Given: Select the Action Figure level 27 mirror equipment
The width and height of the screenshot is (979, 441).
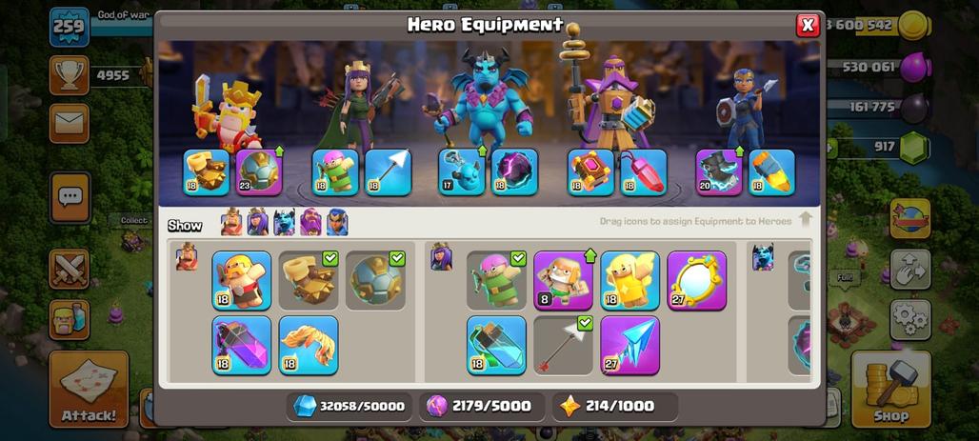Looking at the screenshot, I should (697, 280).
